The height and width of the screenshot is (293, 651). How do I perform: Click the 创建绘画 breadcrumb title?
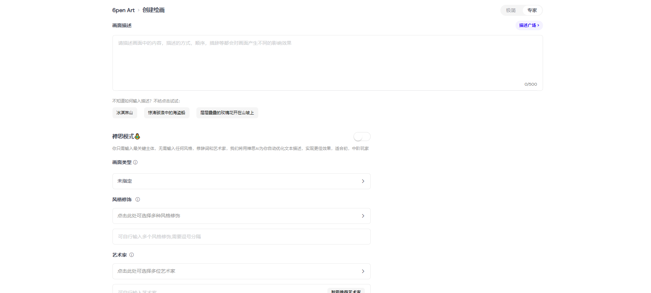(153, 10)
